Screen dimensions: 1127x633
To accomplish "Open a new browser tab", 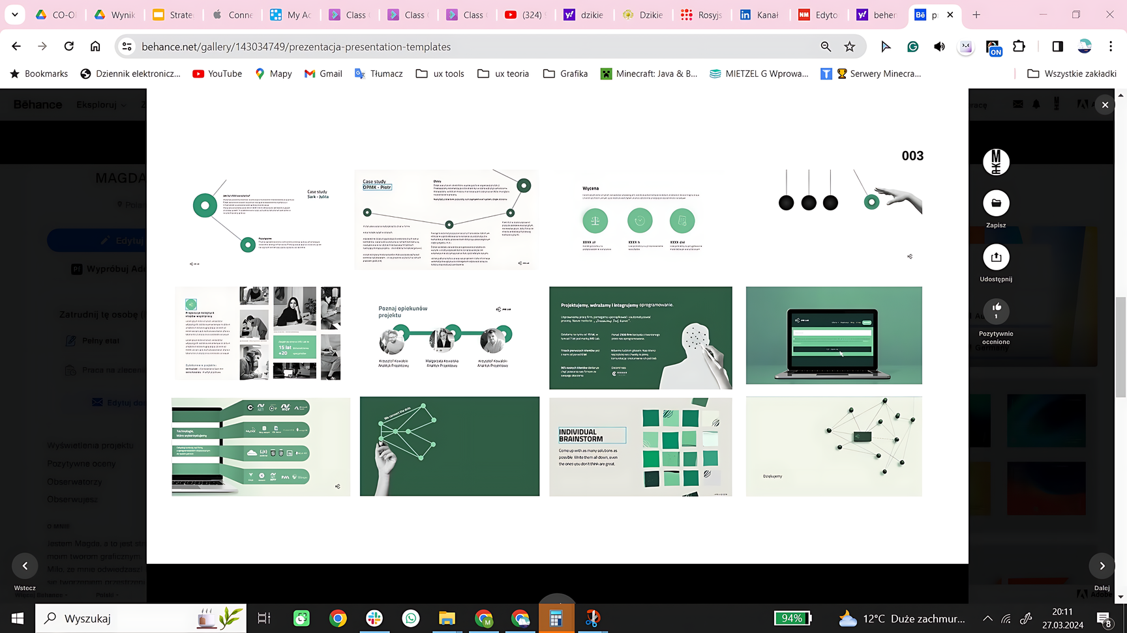I will tap(976, 14).
